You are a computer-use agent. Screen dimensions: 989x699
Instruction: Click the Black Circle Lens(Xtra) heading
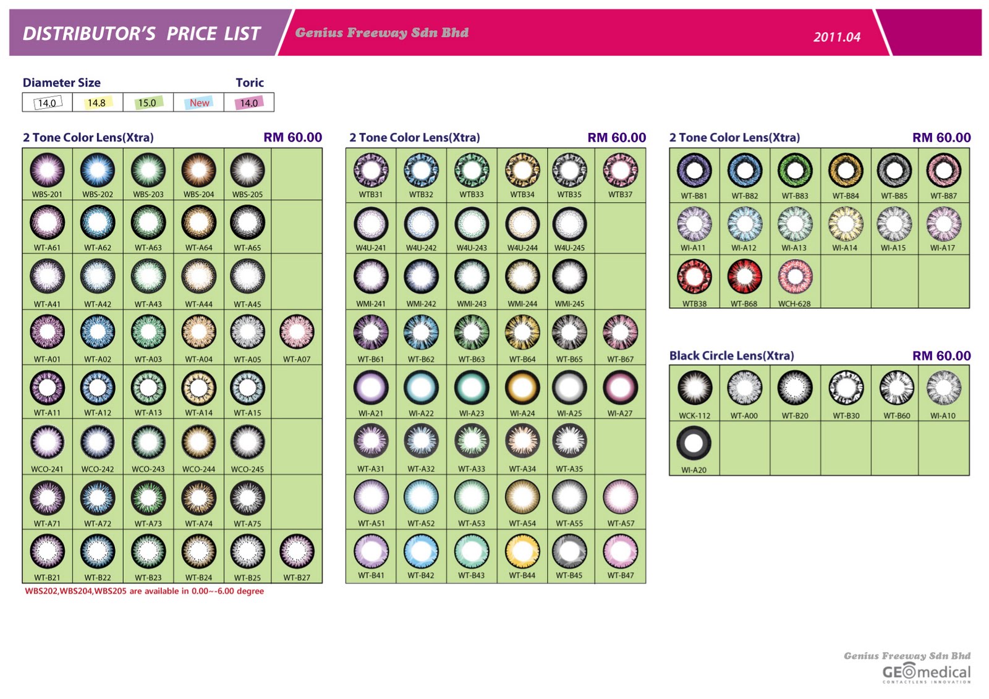point(731,355)
